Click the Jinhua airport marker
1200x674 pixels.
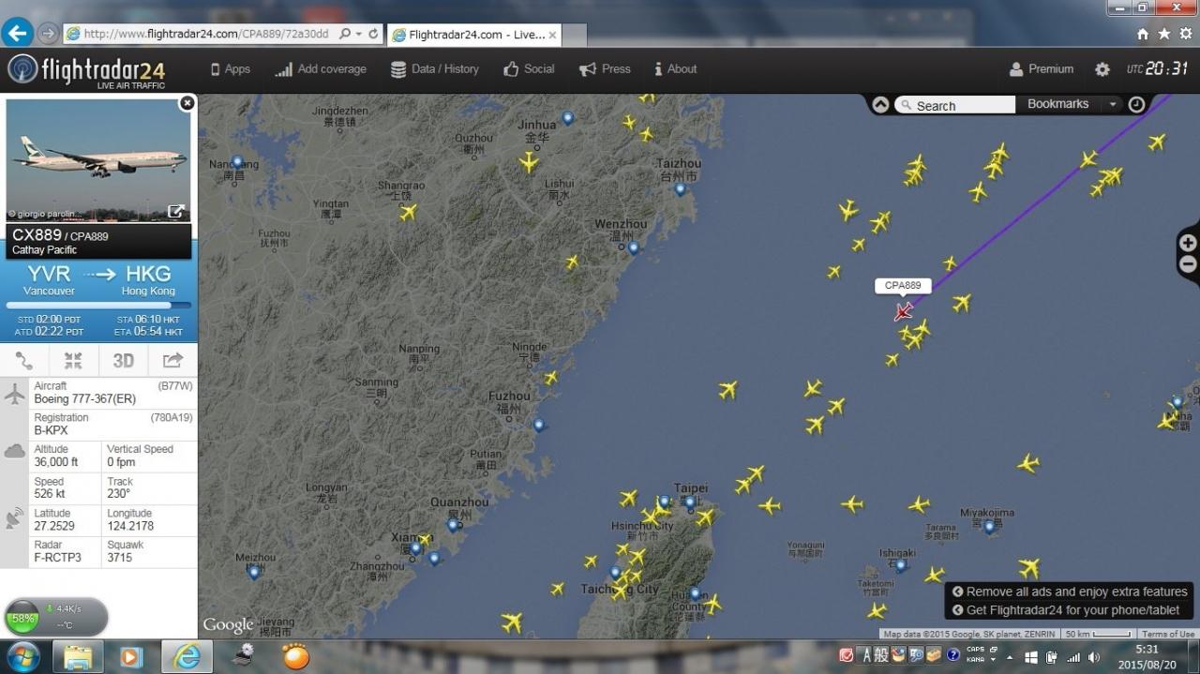567,118
